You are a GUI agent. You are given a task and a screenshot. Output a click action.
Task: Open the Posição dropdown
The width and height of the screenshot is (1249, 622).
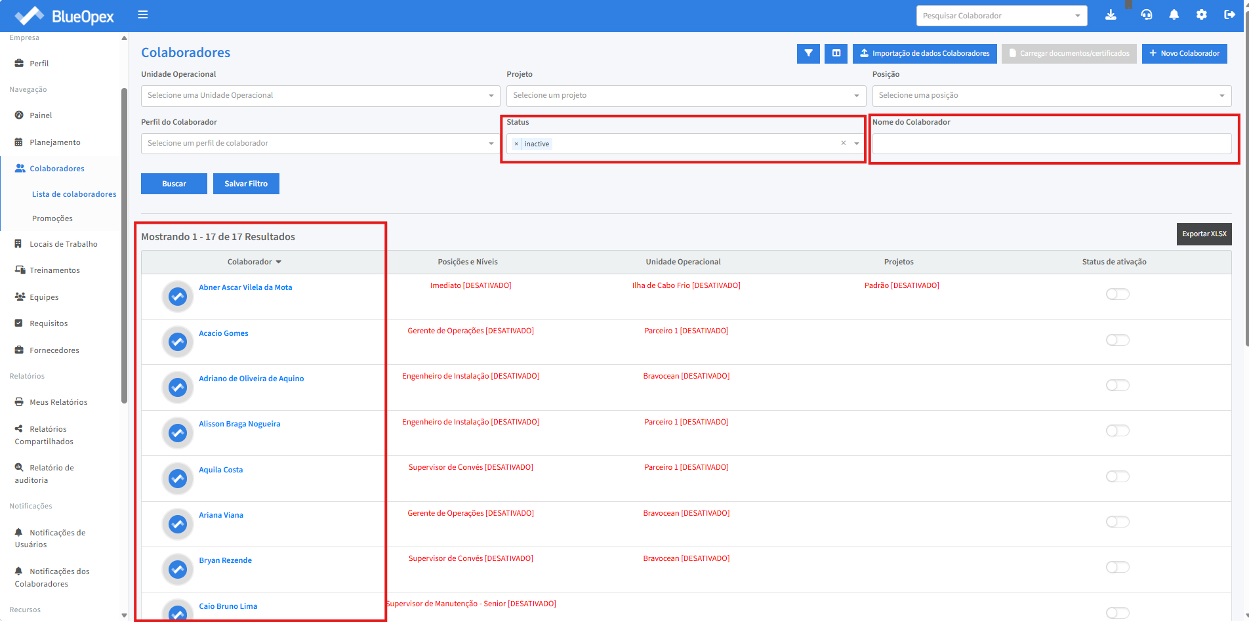click(x=1052, y=96)
